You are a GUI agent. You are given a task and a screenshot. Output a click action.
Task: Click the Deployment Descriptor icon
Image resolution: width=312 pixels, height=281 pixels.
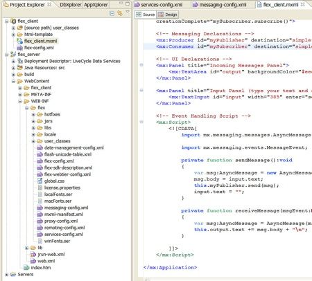(x=20, y=61)
